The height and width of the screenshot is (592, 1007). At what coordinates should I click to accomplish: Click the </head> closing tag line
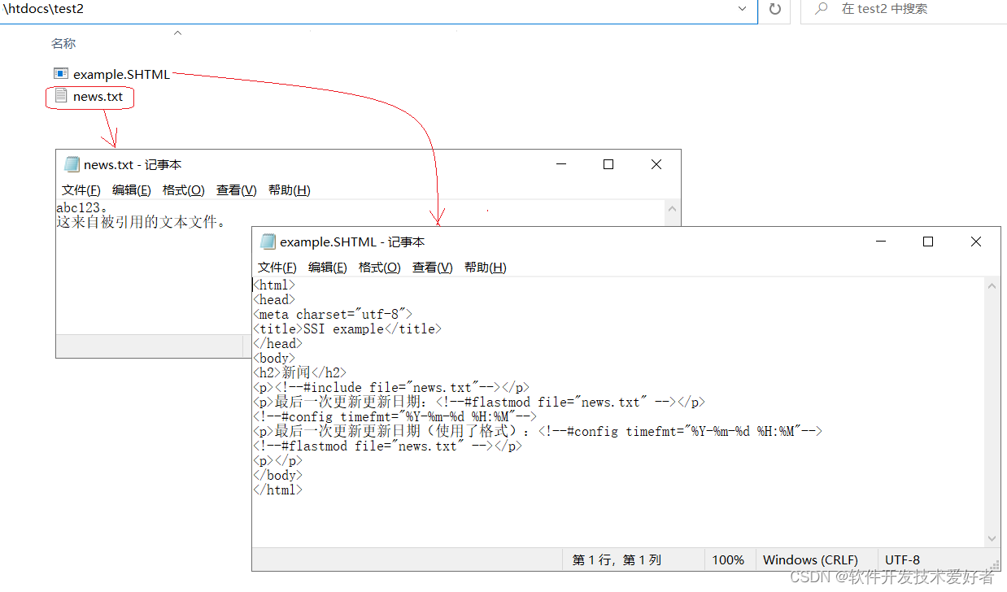277,344
